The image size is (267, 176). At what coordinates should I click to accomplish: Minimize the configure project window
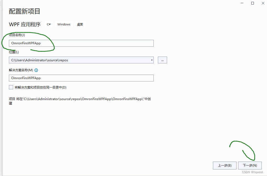[242, 3]
